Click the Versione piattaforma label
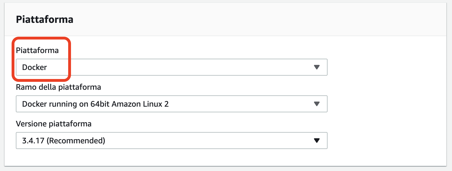The height and width of the screenshot is (171, 452). click(x=54, y=124)
